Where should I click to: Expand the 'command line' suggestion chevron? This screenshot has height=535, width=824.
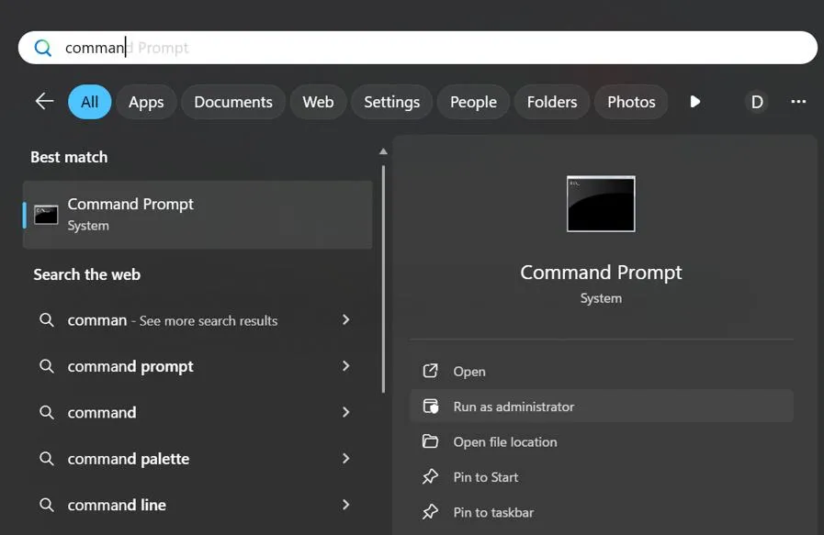345,505
